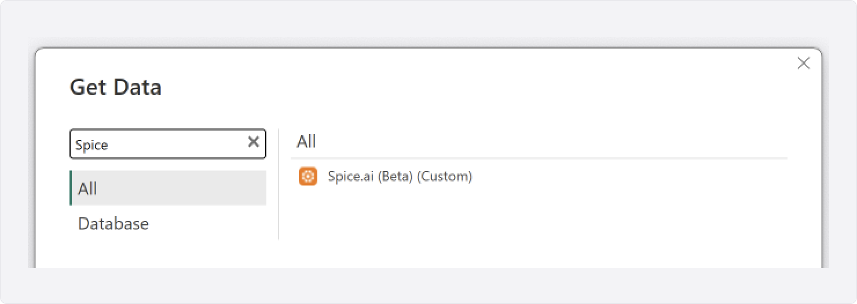Remove the Spice search text using clear button
Viewport: 857px width, 304px height.
253,142
